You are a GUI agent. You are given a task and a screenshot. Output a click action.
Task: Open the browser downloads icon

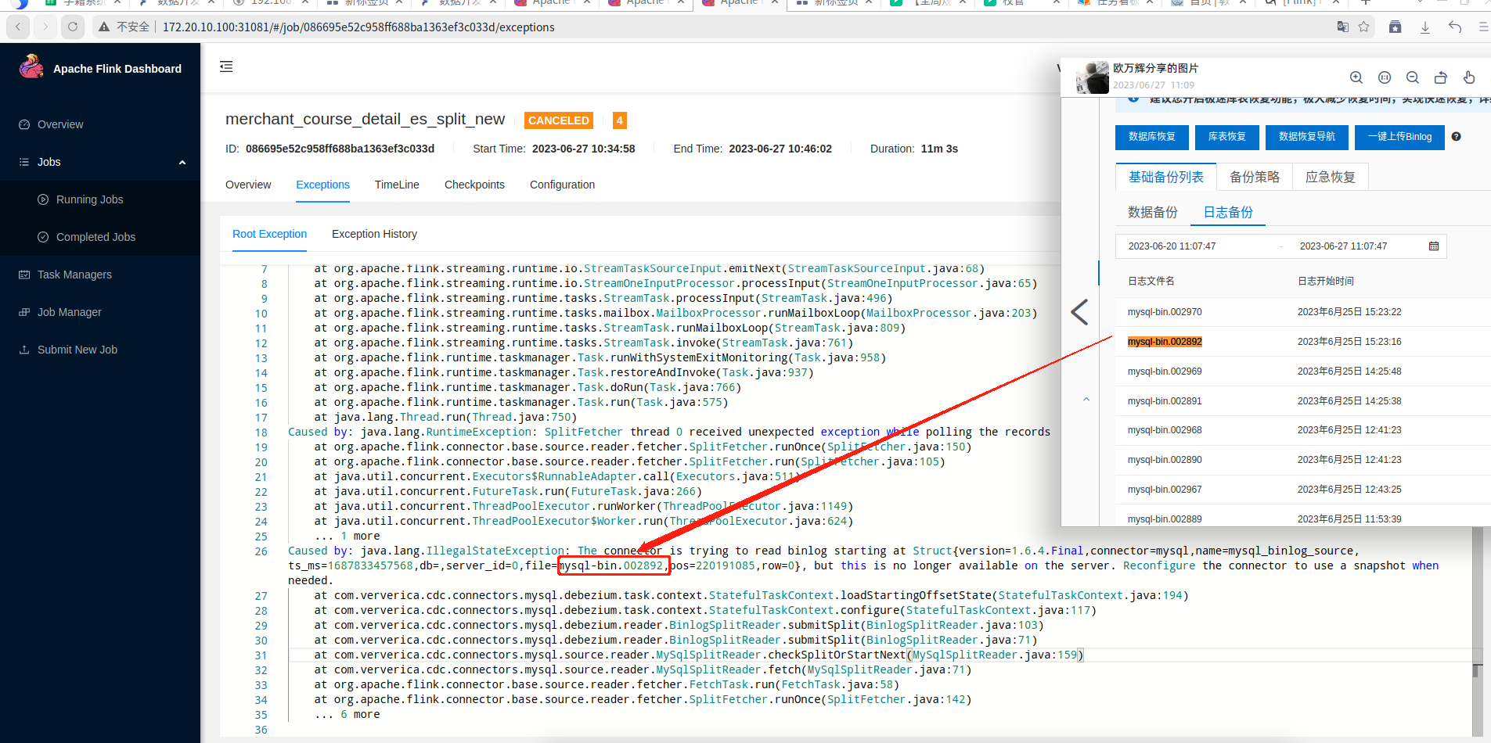[x=1425, y=27]
